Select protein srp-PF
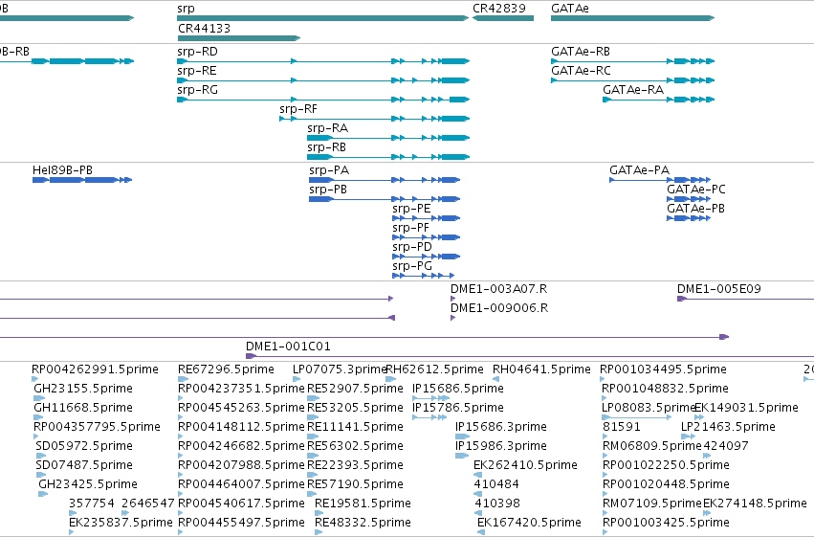Image resolution: width=814 pixels, height=537 pixels. pyautogui.click(x=427, y=237)
